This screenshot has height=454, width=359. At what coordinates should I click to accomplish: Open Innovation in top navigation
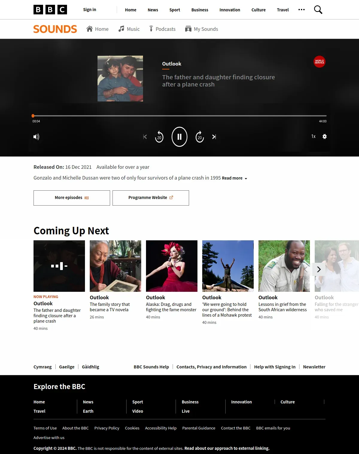(x=230, y=10)
